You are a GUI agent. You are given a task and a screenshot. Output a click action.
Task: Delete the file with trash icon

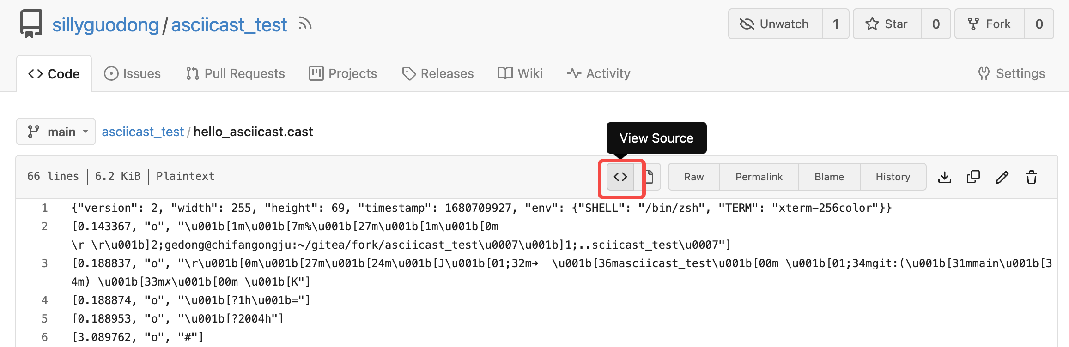[1032, 177]
